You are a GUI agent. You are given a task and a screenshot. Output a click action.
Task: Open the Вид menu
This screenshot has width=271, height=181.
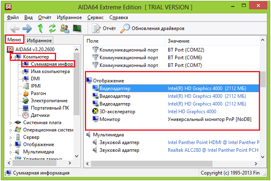[28, 17]
